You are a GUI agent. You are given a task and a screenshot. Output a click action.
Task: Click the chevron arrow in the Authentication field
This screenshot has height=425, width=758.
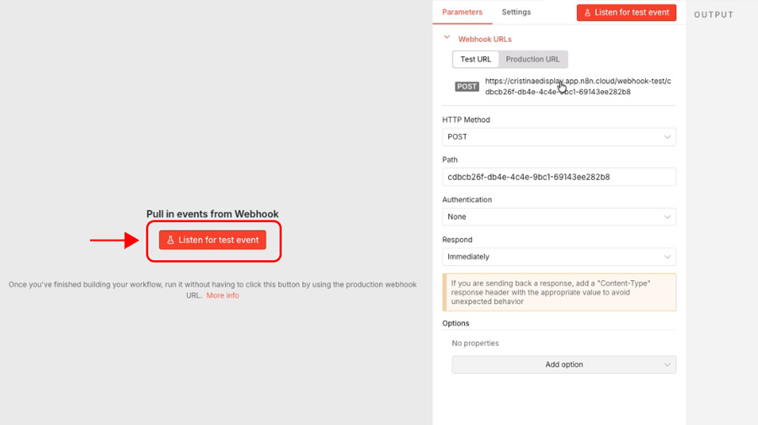[x=667, y=217]
